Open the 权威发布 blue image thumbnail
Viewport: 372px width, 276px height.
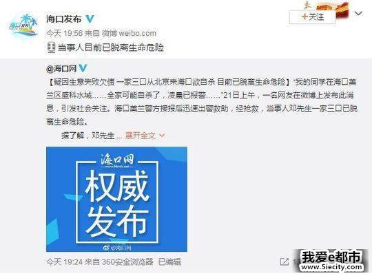point(116,199)
